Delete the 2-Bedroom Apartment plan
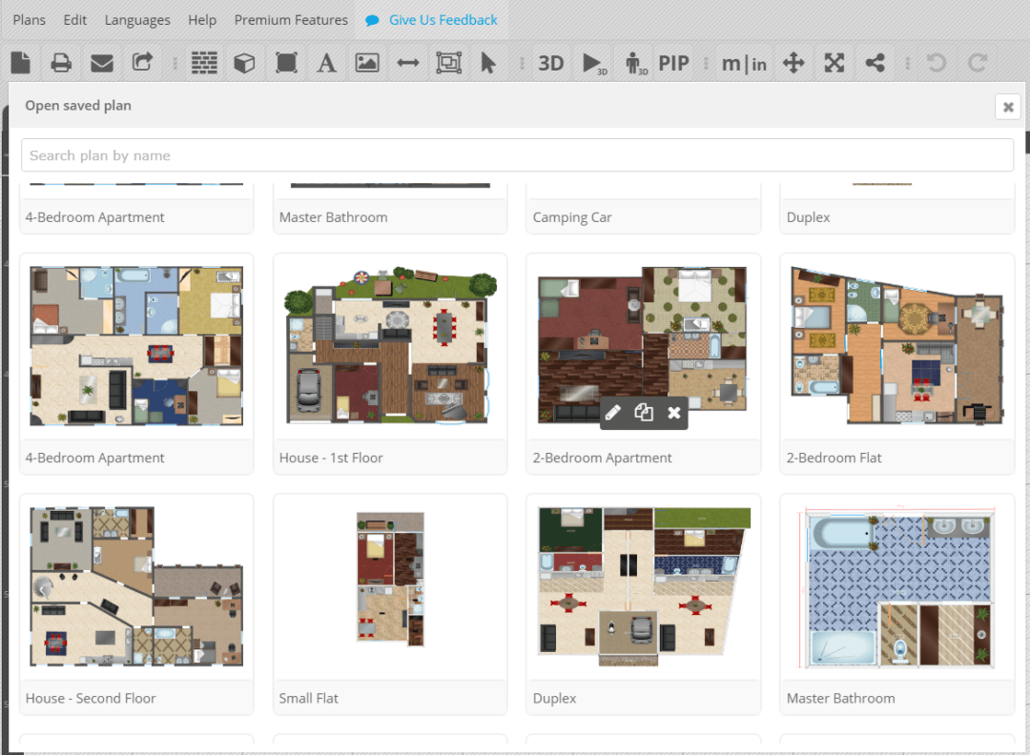Viewport: 1030px width, 755px height. [674, 413]
